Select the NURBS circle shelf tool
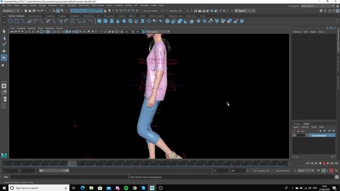 pyautogui.click(x=11, y=21)
